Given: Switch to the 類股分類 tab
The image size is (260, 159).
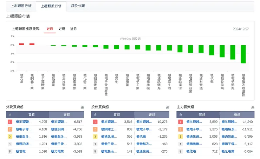Looking at the screenshot, I should coord(78,6).
